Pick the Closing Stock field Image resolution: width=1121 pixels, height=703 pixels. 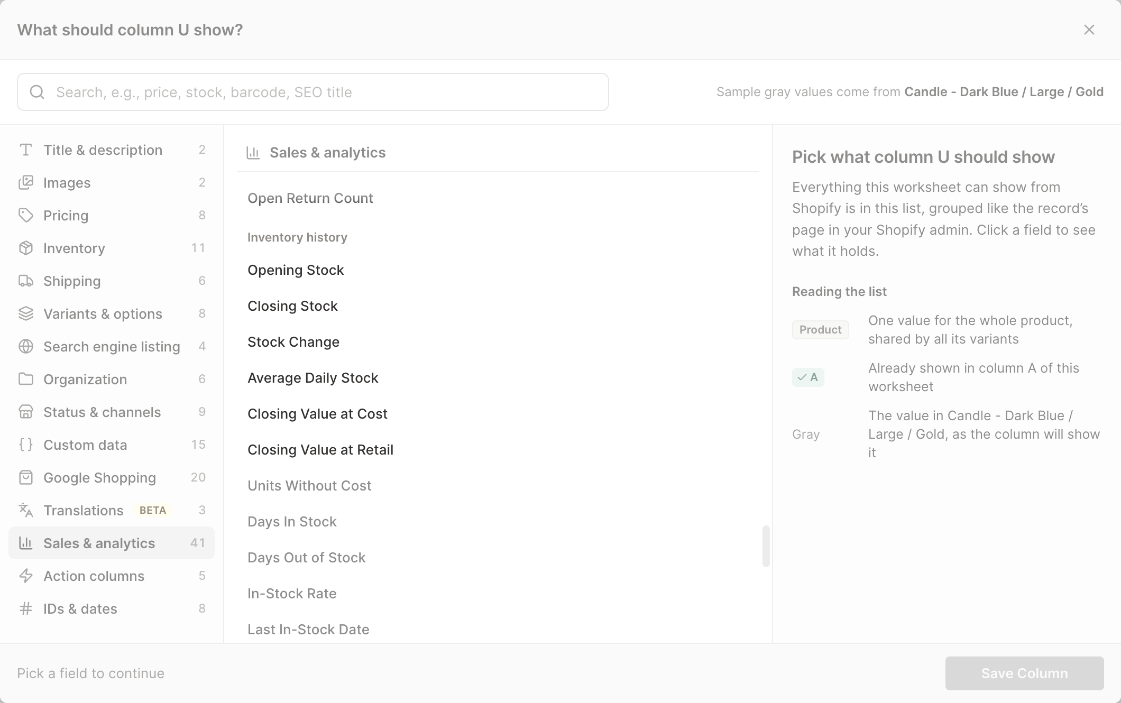(498, 306)
